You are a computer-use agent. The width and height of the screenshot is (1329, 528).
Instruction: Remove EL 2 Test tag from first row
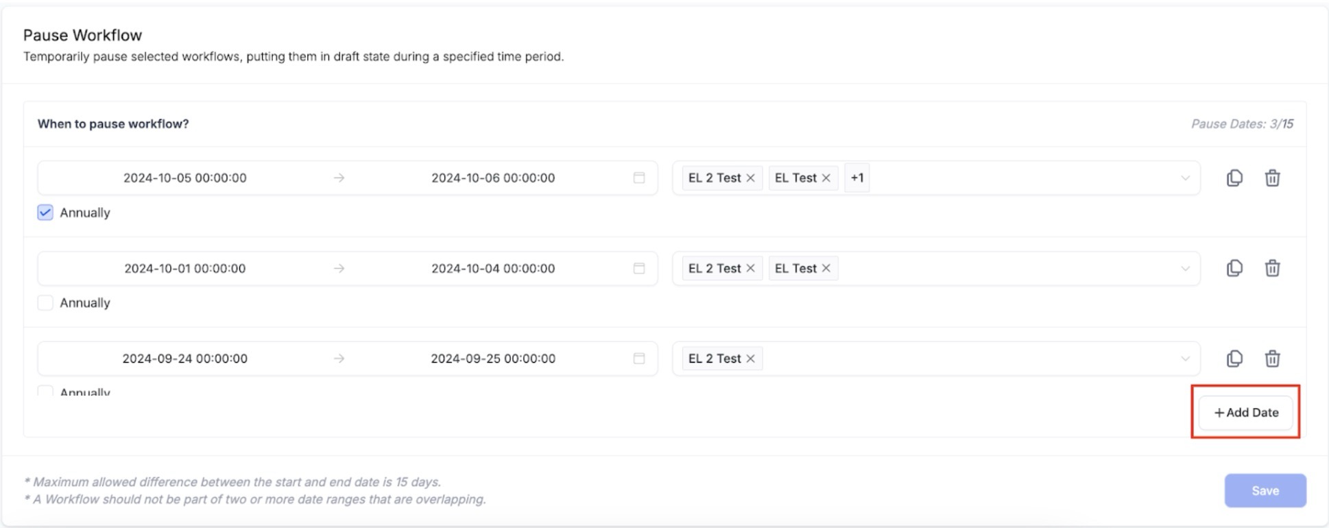[751, 178]
